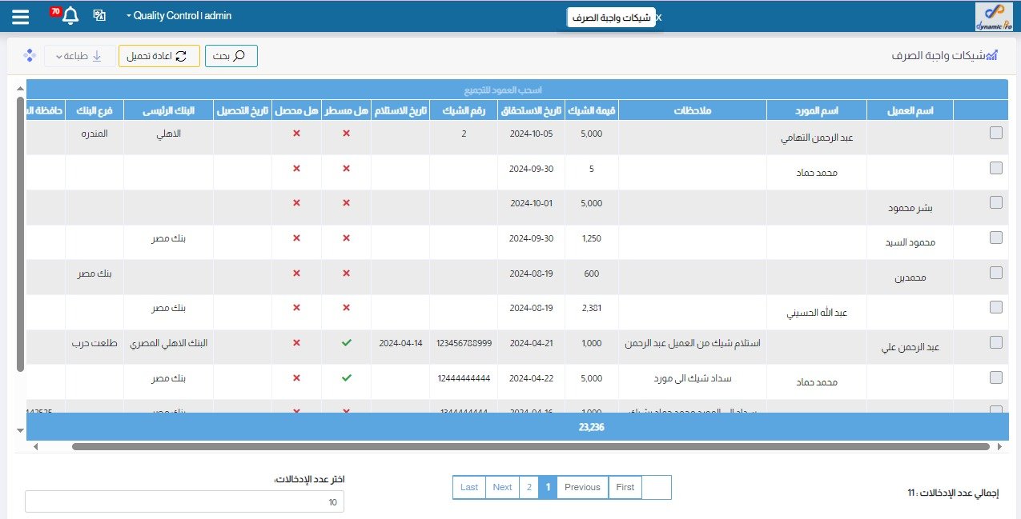Open notifications bell with 70 badge

pyautogui.click(x=70, y=16)
